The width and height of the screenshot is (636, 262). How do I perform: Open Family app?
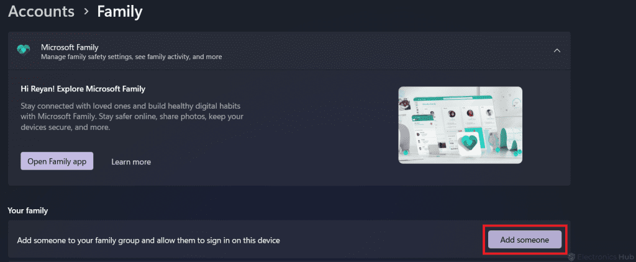coord(57,161)
